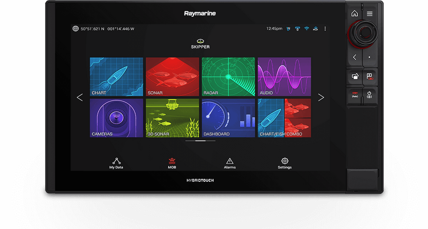The height and width of the screenshot is (229, 428).
Task: Launch the 3D Sonar app tile
Action: [x=172, y=118]
